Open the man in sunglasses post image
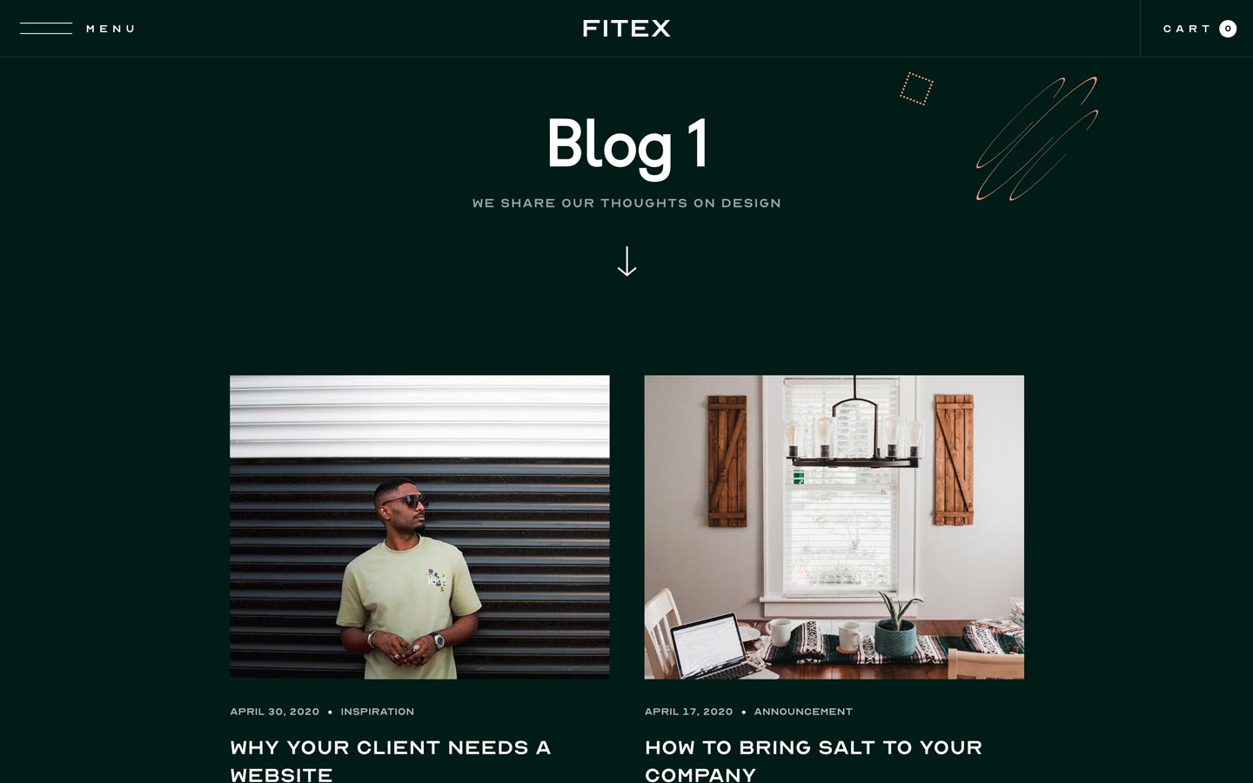The width and height of the screenshot is (1253, 783). 419,527
